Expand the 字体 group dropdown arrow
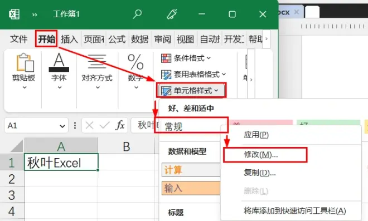 point(60,87)
